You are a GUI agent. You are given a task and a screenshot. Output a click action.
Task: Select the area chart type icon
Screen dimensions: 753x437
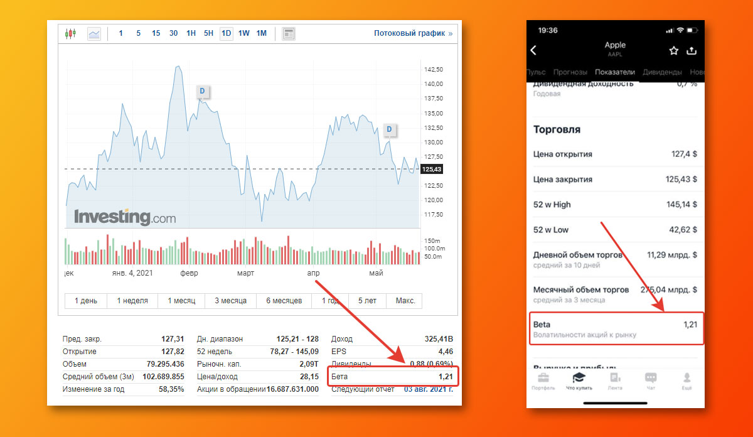click(x=94, y=33)
